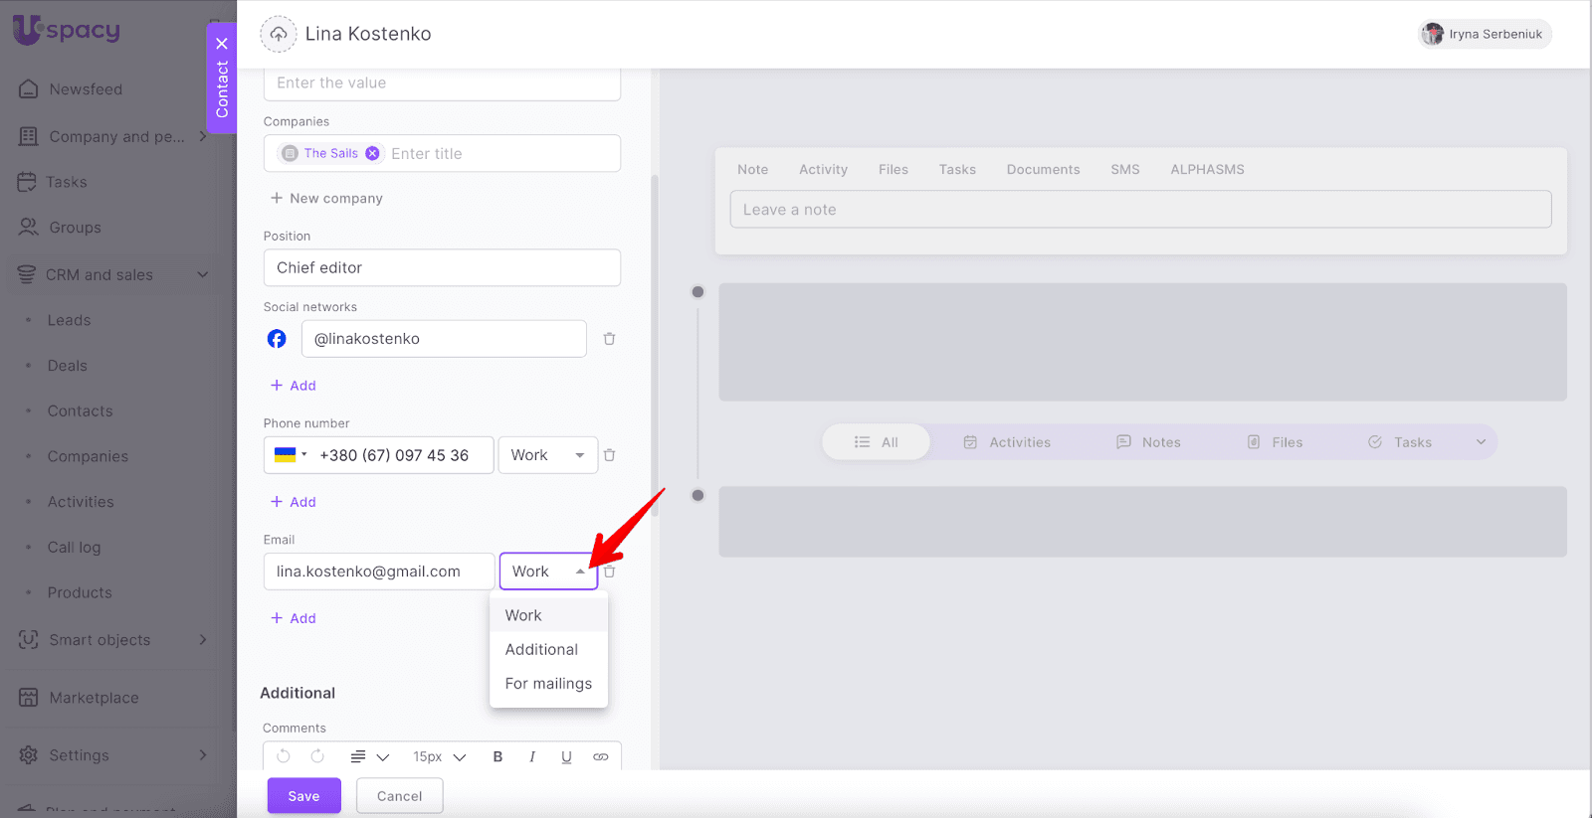Open the phone country flag selector

pyautogui.click(x=290, y=455)
